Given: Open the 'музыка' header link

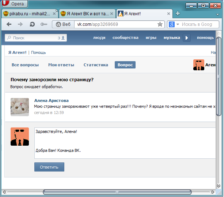Looking at the screenshot, I should [172, 38].
